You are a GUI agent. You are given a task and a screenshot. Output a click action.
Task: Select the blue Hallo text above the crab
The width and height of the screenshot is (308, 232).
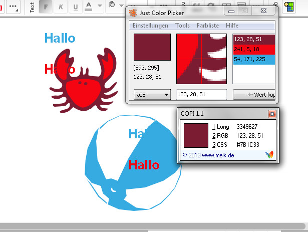pos(60,38)
